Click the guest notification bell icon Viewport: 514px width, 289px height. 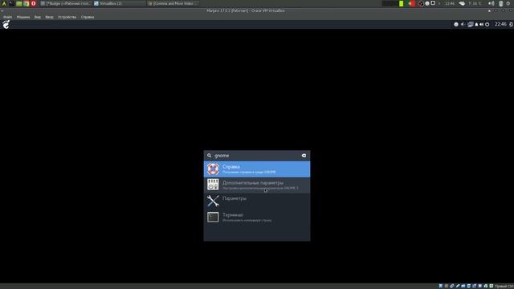click(x=476, y=24)
